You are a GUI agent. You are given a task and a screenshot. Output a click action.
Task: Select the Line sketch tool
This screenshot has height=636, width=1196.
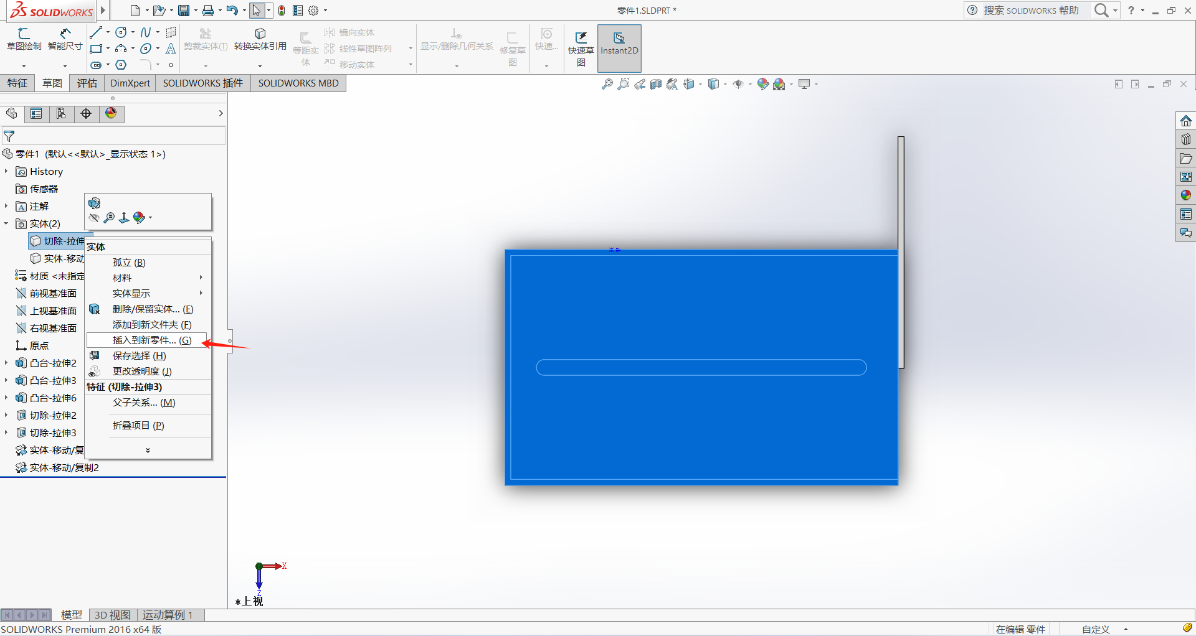point(96,32)
